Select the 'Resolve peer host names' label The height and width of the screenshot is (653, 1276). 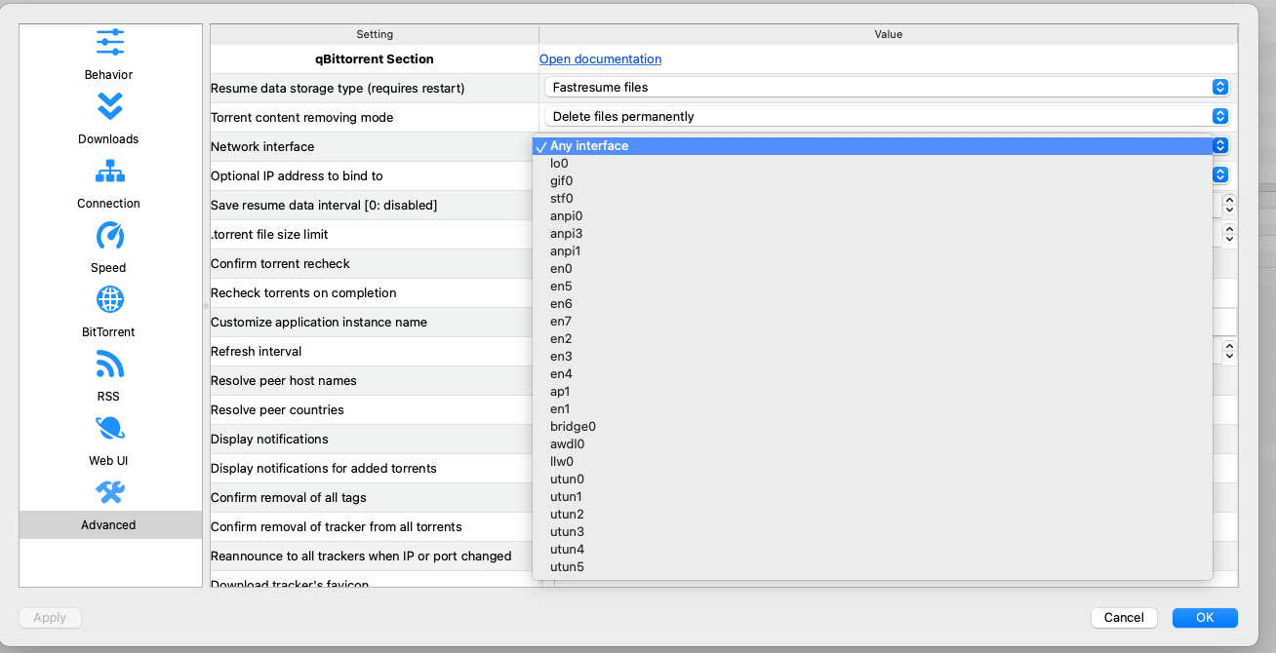tap(284, 380)
